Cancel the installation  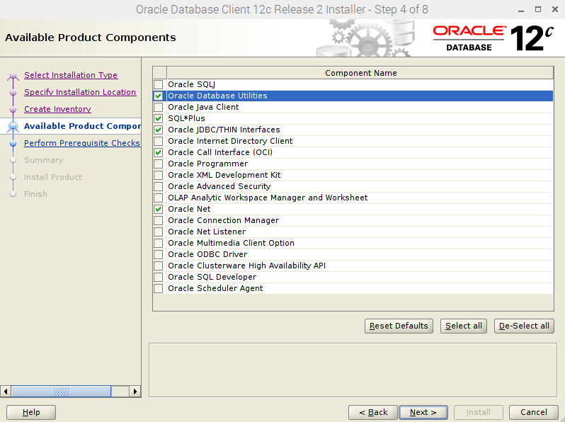point(534,412)
